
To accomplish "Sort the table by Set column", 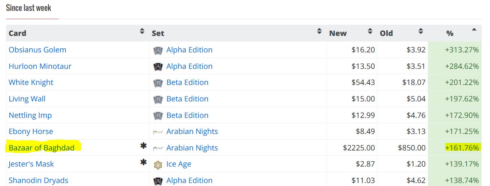I will pyautogui.click(x=319, y=31).
